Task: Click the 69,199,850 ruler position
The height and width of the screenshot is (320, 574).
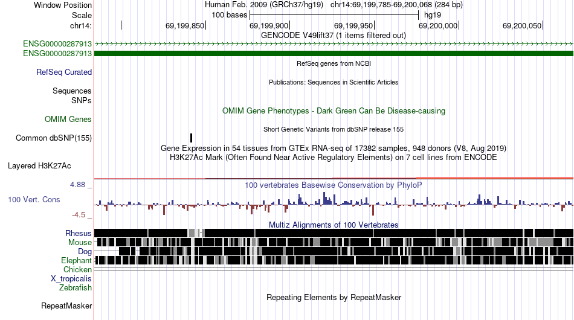Action: pyautogui.click(x=185, y=25)
